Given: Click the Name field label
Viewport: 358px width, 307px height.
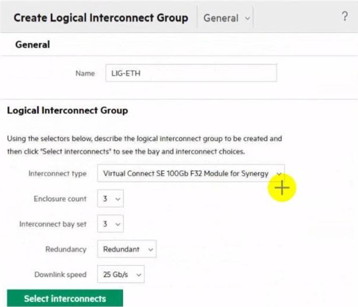Looking at the screenshot, I should [85, 73].
